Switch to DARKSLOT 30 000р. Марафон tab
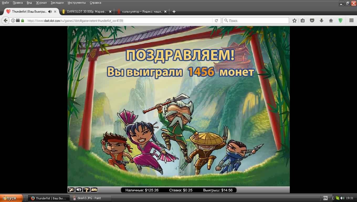Screen dimensions: 357x202 (x=86, y=12)
